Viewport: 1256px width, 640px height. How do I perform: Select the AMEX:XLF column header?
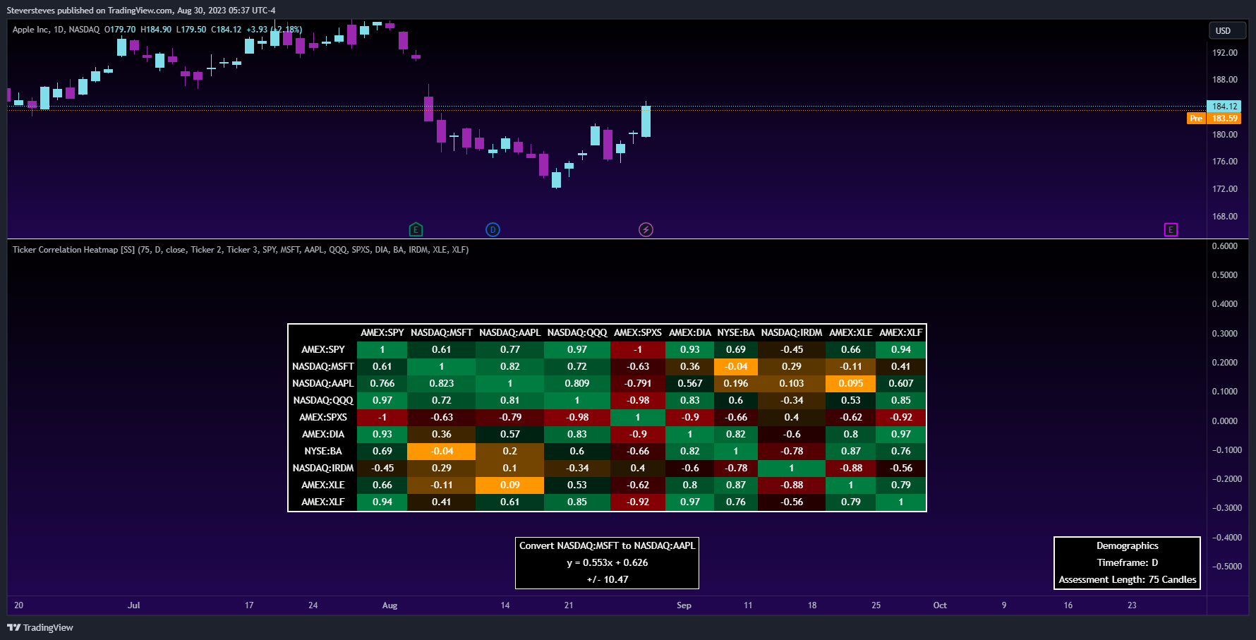[901, 332]
